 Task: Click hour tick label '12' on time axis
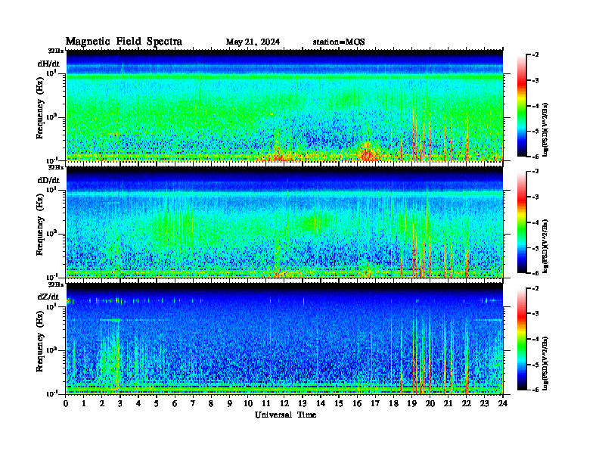point(284,403)
